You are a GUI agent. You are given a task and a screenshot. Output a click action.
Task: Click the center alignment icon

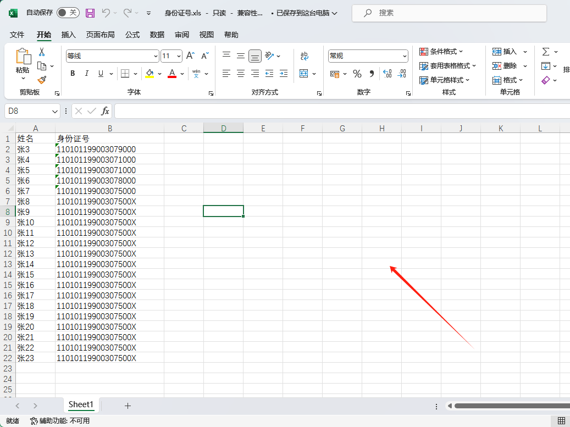point(240,73)
